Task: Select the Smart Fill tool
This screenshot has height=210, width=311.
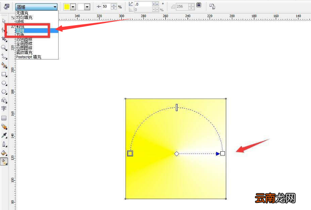Action: [4, 65]
